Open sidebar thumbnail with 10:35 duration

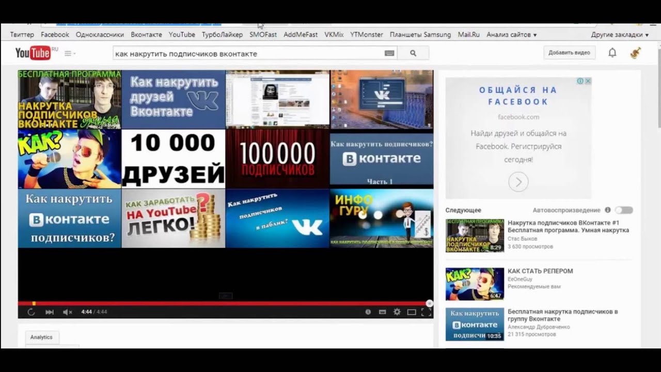475,324
